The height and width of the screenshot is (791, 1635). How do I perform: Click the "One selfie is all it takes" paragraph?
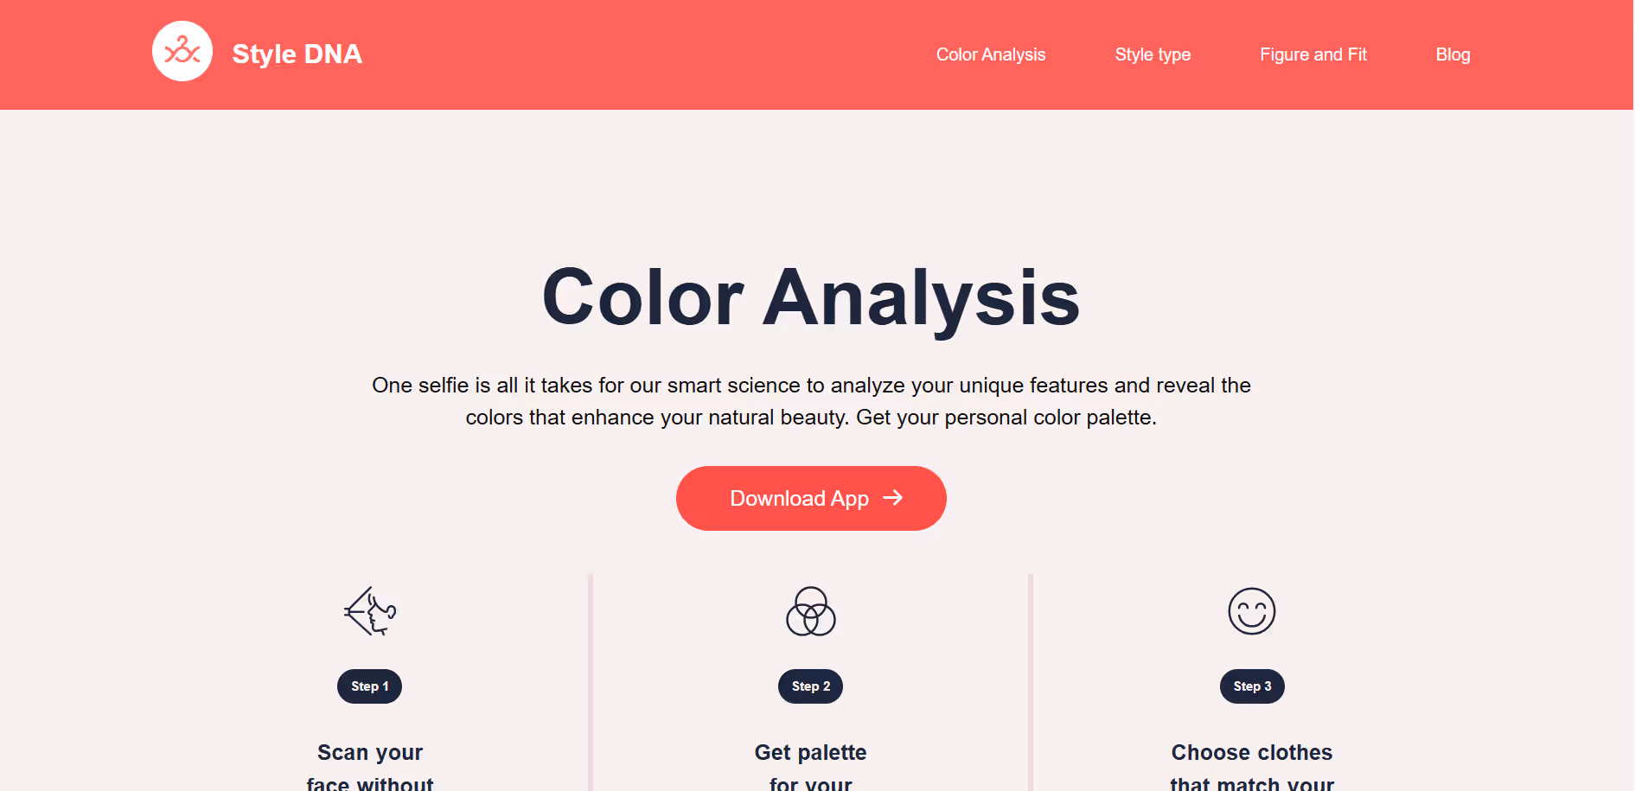point(810,401)
